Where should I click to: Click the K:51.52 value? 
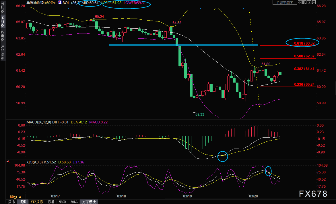pyautogui.click(x=50, y=162)
